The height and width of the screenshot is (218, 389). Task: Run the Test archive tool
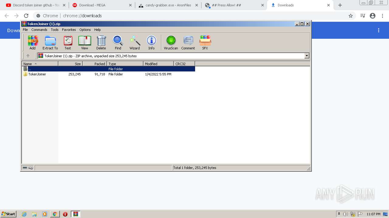point(68,42)
